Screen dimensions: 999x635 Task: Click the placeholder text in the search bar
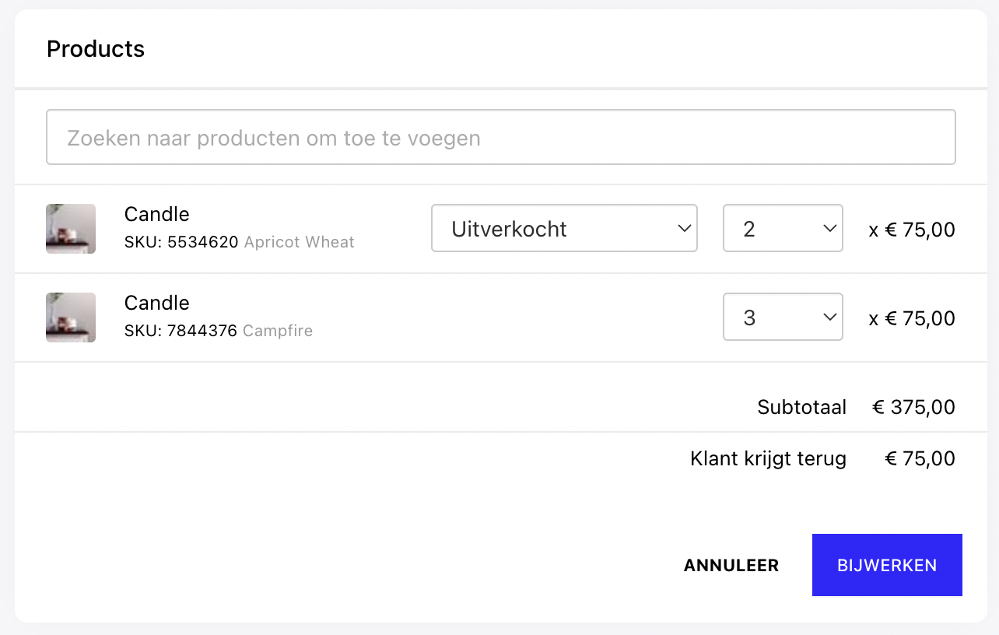click(x=273, y=137)
